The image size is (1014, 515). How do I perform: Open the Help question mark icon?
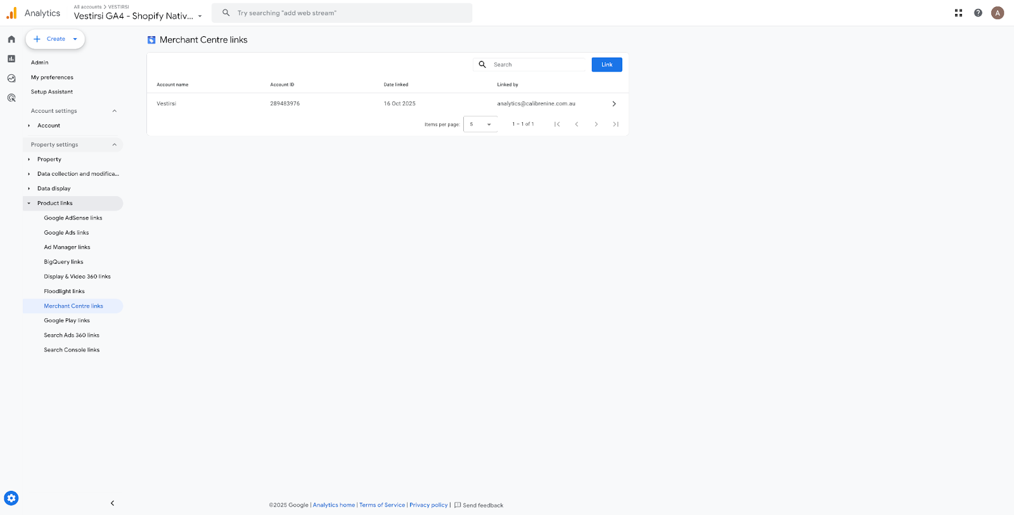tap(978, 13)
